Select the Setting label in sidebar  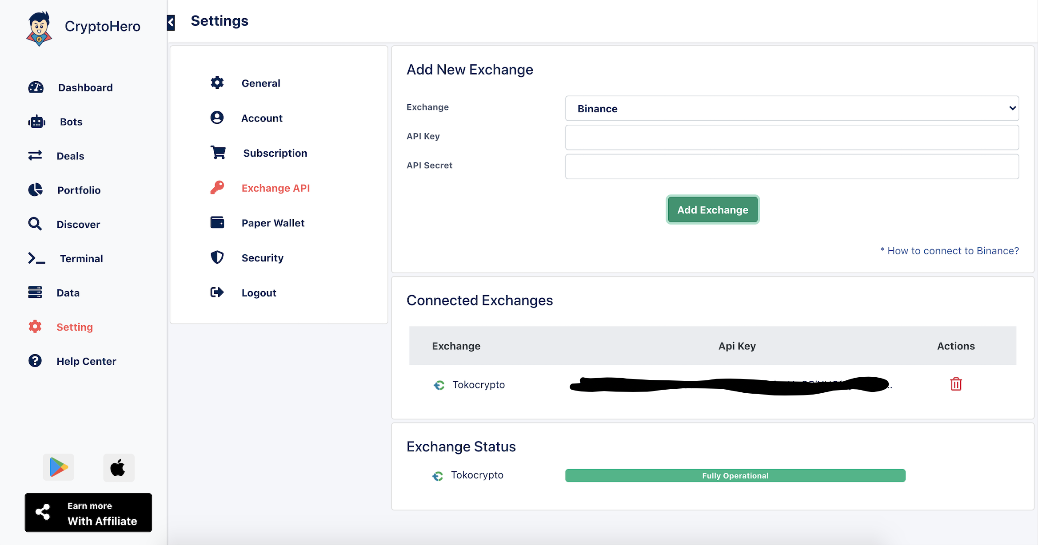75,327
